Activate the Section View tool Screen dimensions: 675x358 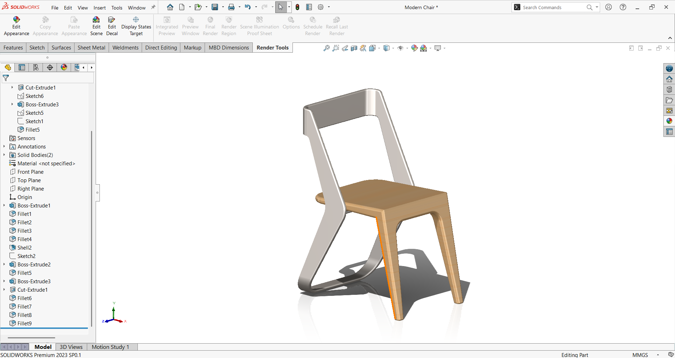coord(354,48)
